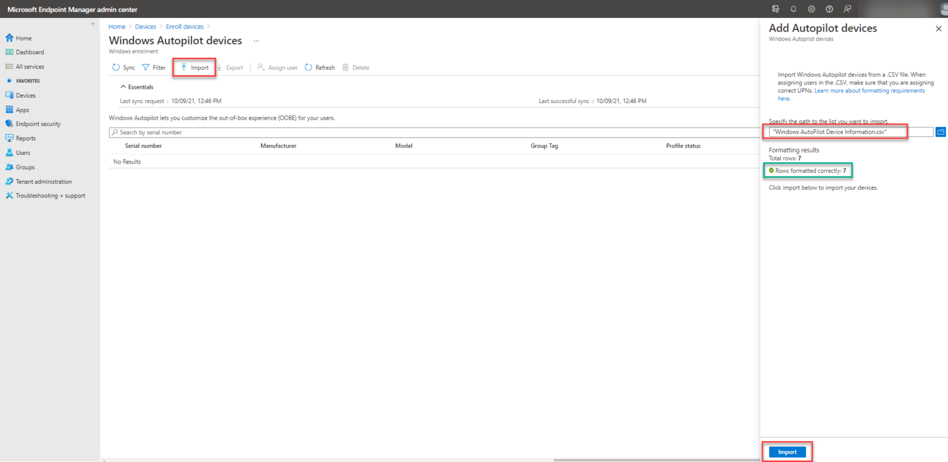Click the Import toolbar icon
948x462 pixels.
[194, 67]
